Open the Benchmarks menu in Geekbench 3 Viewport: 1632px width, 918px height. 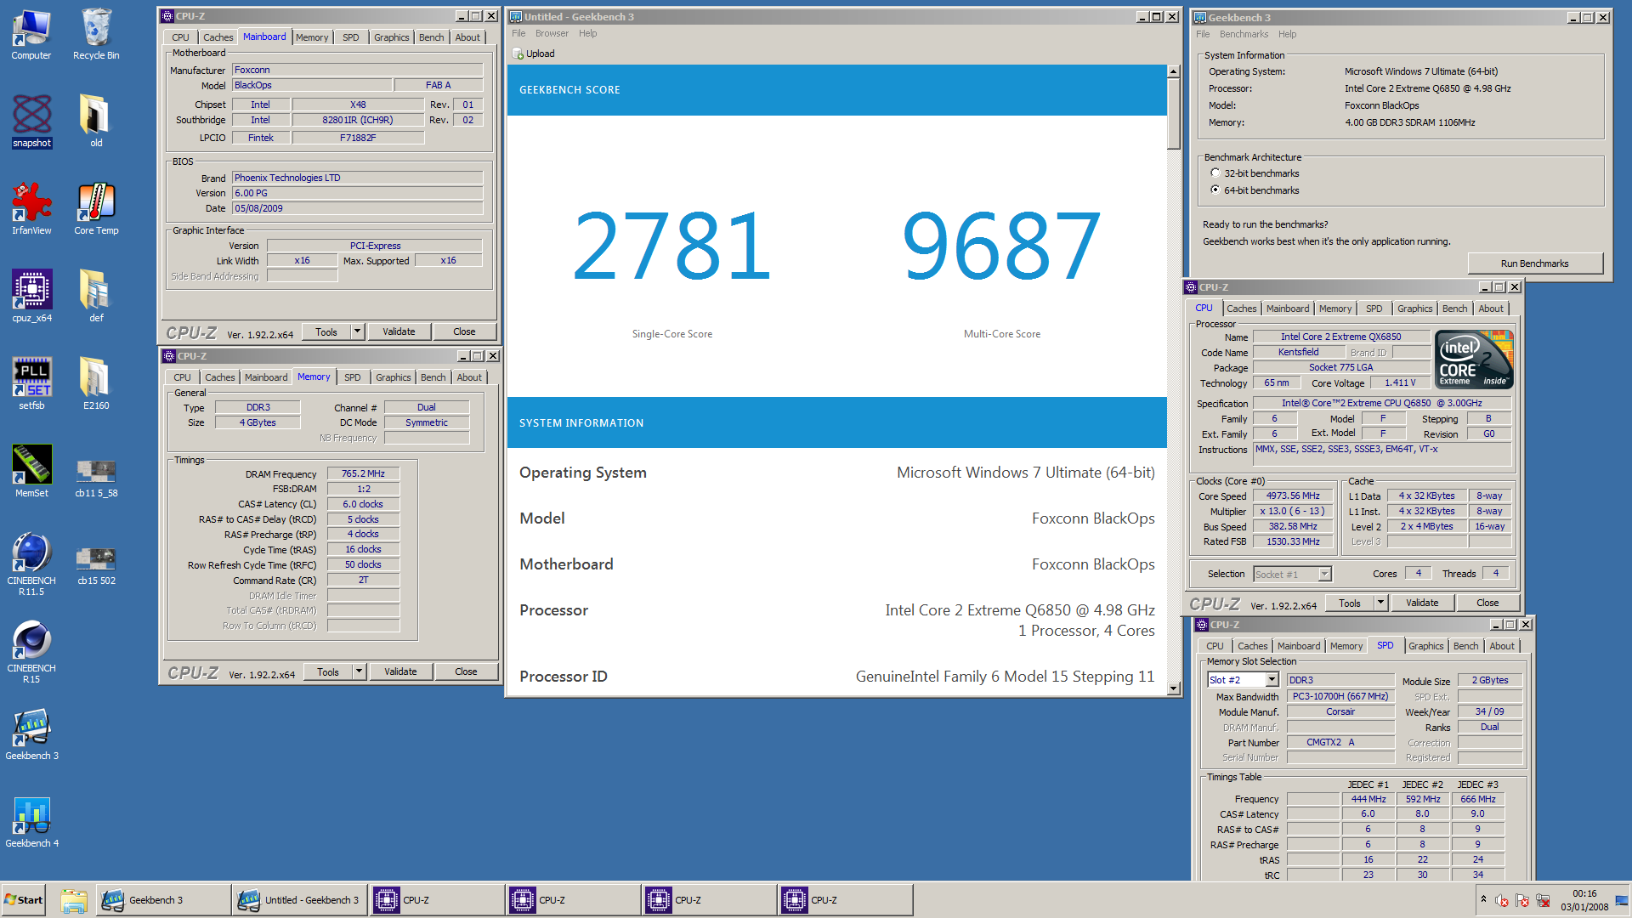pyautogui.click(x=1244, y=34)
